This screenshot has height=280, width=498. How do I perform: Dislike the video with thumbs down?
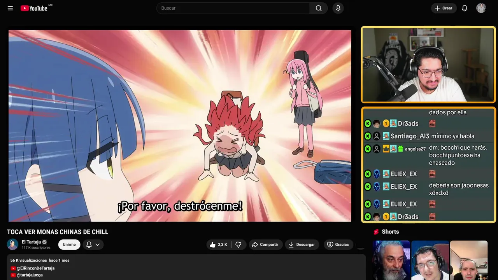pyautogui.click(x=238, y=245)
